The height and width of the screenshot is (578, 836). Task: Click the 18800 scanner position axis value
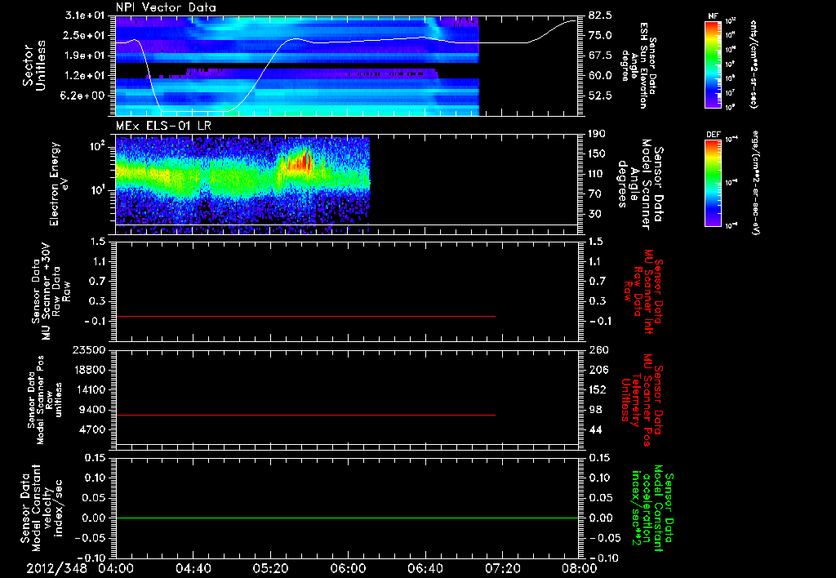coord(89,370)
